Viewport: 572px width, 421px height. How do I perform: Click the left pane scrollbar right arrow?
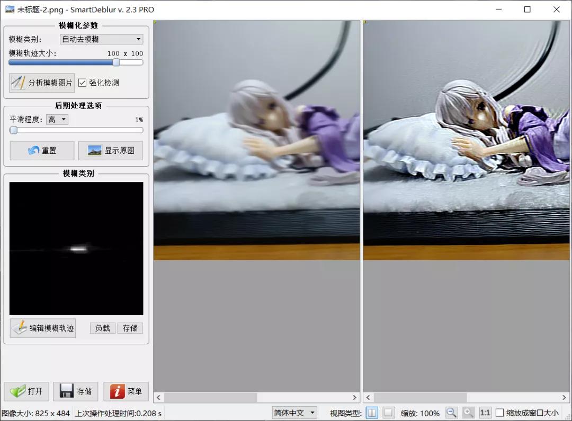click(x=354, y=397)
